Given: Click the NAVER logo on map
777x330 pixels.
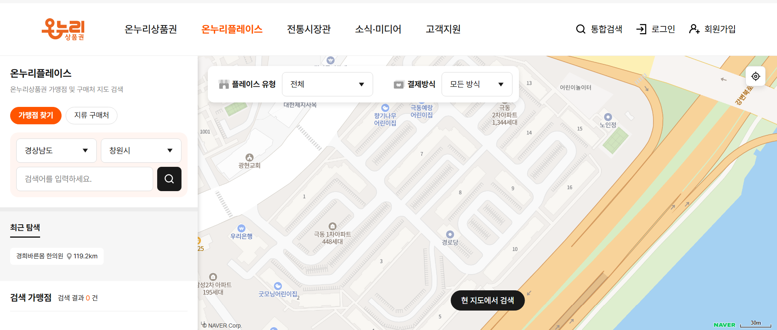Looking at the screenshot, I should coord(724,325).
